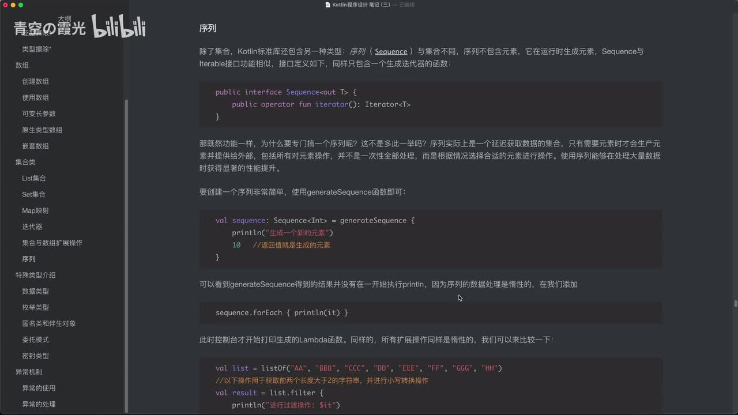This screenshot has width=738, height=415.
Task: Select 创建数组 in the outline sidebar
Action: coord(35,81)
